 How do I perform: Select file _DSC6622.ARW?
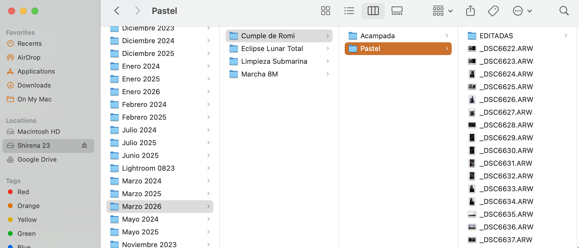pos(517,49)
